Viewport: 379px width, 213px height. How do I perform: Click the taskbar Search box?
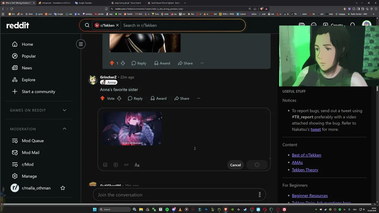(x=115, y=209)
